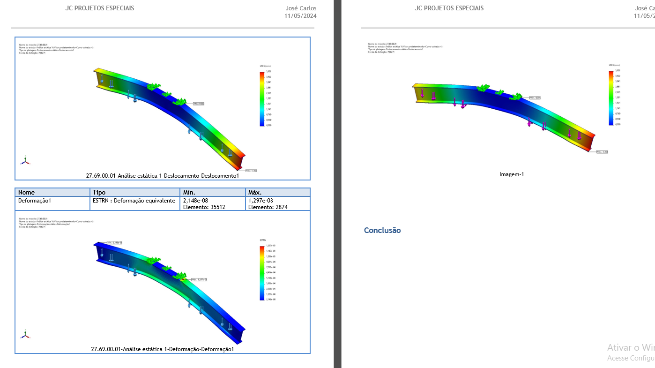The width and height of the screenshot is (655, 368).
Task: Click the 'Conclusão' heading
Action: pyautogui.click(x=382, y=230)
